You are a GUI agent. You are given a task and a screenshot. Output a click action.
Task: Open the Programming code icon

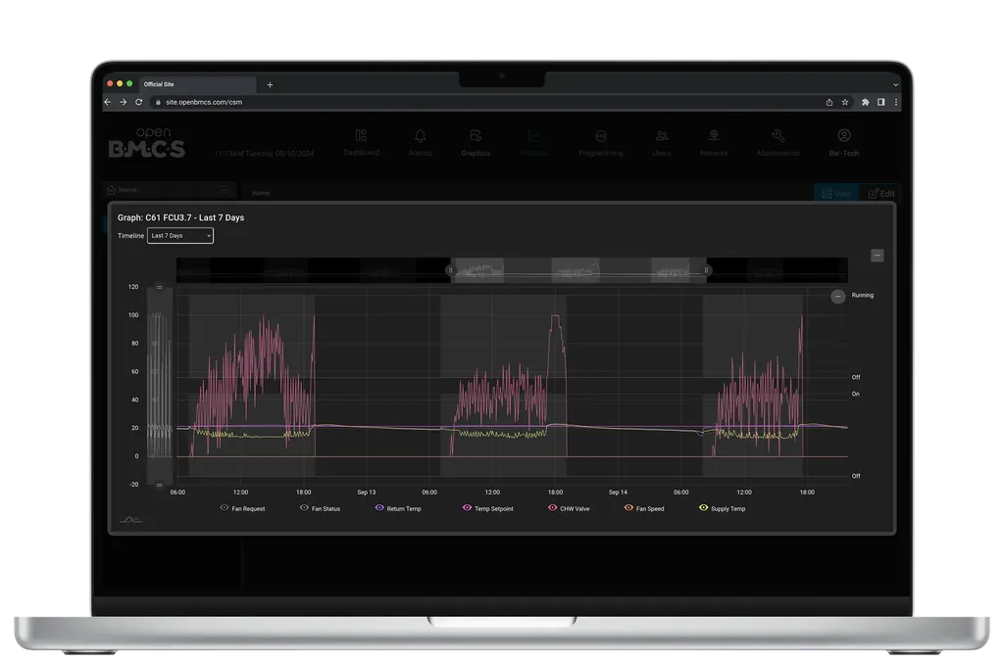[x=601, y=135]
